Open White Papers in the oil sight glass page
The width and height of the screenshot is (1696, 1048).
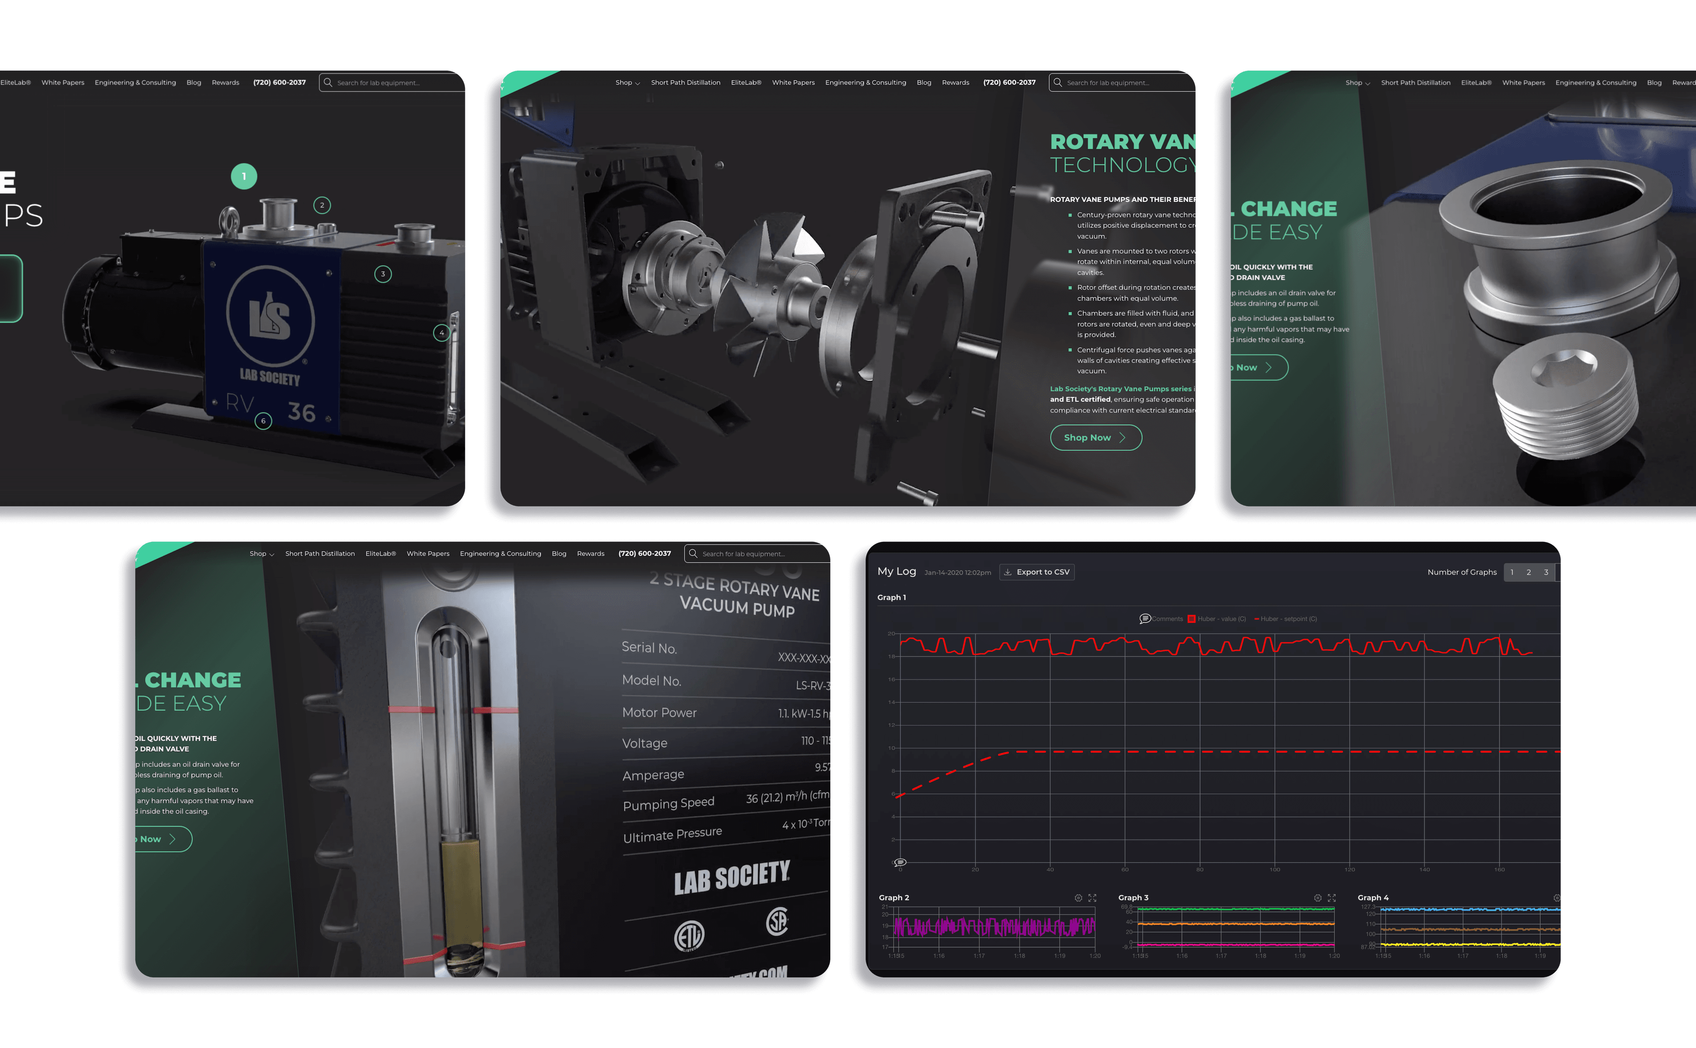[428, 554]
